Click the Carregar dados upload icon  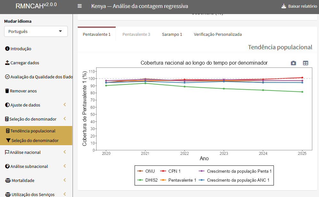pyautogui.click(x=7, y=63)
